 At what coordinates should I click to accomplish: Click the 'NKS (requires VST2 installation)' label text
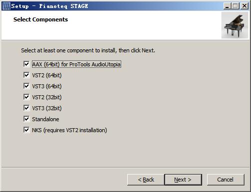pos(69,130)
